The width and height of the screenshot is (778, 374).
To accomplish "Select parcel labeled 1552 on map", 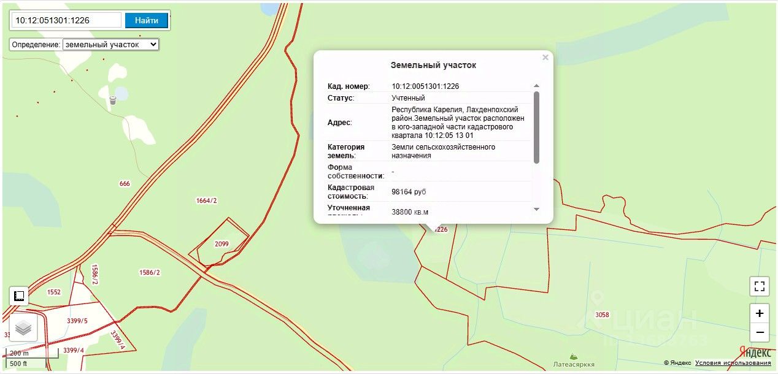I will [54, 292].
